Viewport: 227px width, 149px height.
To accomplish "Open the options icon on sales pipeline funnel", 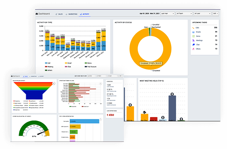I will click(54, 83).
